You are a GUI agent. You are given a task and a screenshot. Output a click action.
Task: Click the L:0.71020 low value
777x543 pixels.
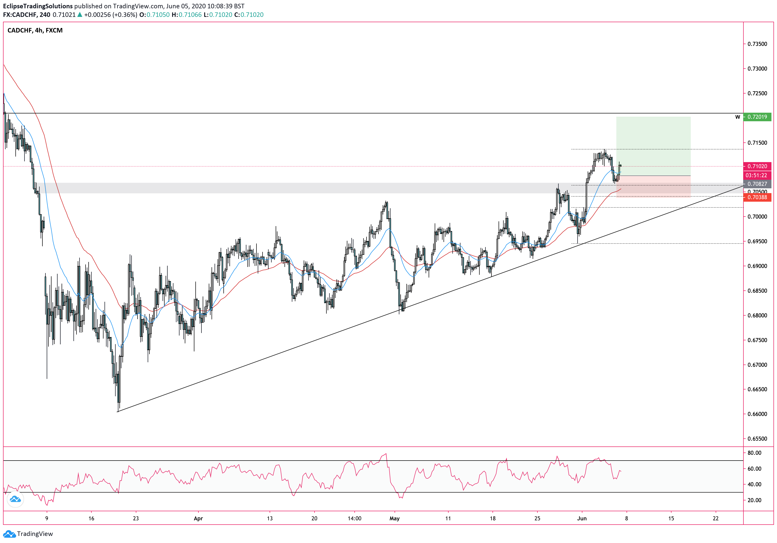point(218,15)
